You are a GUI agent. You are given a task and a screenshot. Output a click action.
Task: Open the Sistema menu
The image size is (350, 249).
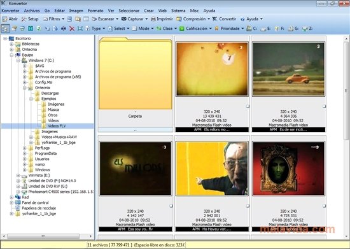(x=178, y=11)
